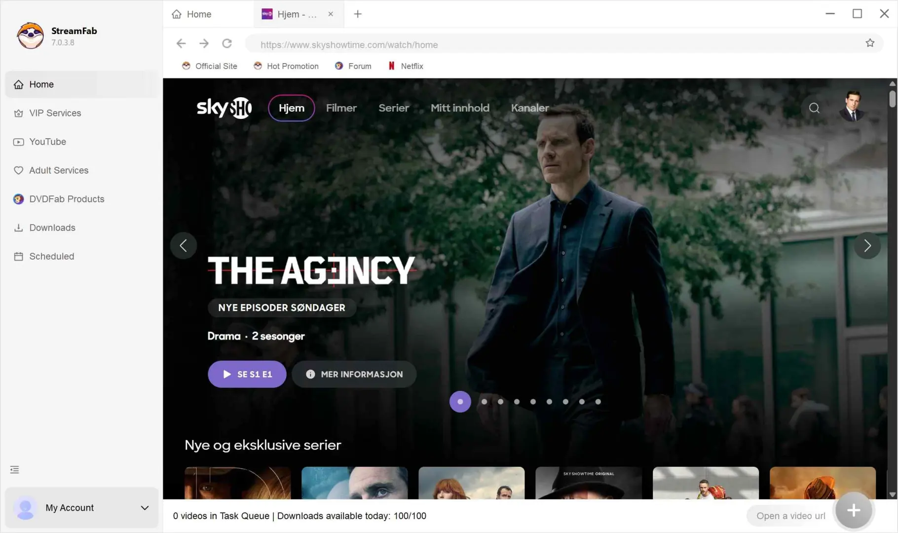Image resolution: width=898 pixels, height=533 pixels.
Task: Select the fifth carousel dot
Action: coord(533,402)
